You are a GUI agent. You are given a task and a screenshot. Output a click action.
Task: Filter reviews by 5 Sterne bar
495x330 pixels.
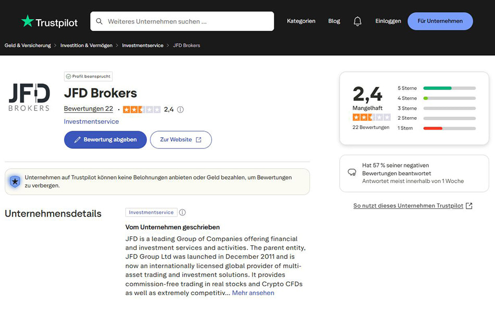point(437,88)
